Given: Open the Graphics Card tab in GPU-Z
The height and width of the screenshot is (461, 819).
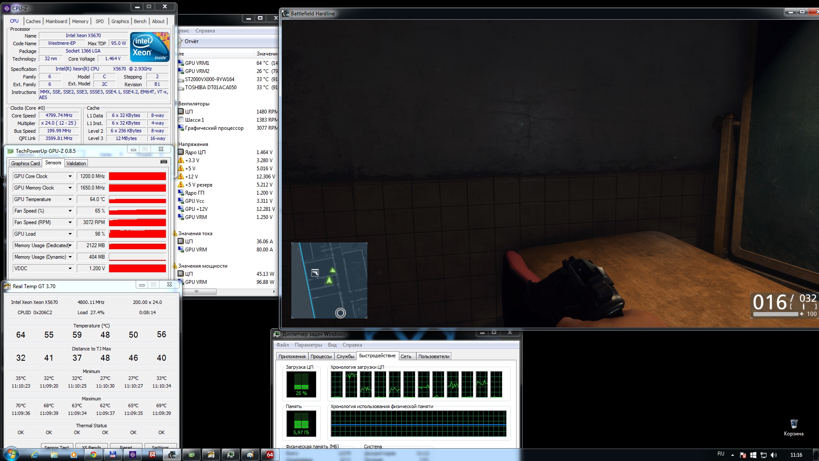Looking at the screenshot, I should (25, 163).
